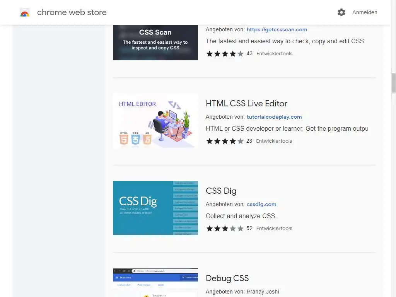Viewport: 396px width, 297px height.
Task: Click the HTML CSS Live Editor description
Action: click(287, 128)
